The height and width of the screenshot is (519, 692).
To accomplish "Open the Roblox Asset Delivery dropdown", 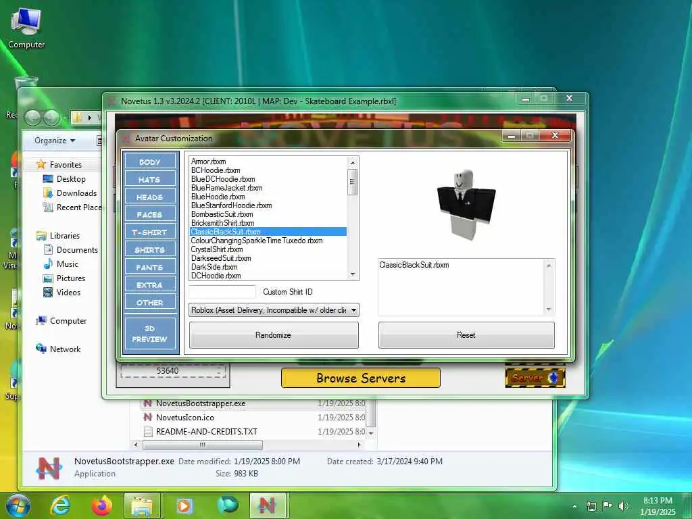I will [274, 310].
